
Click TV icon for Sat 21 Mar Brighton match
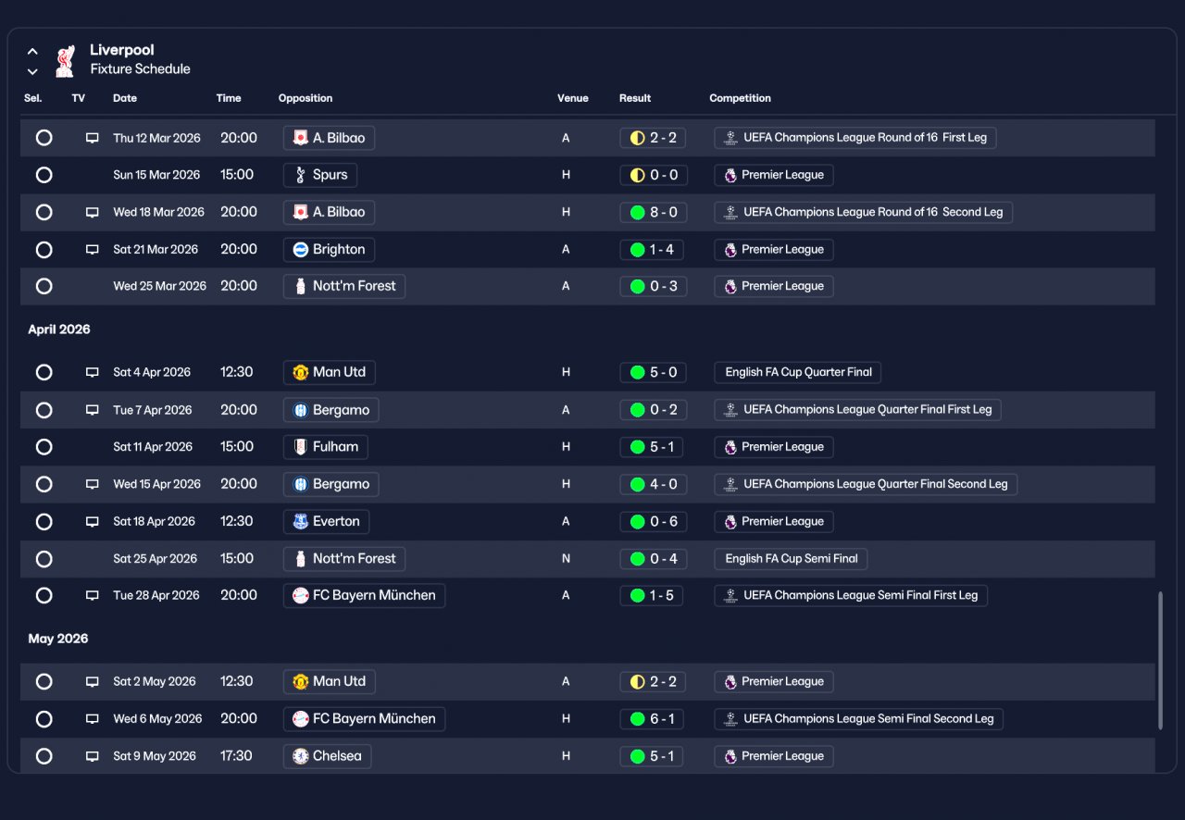pyautogui.click(x=92, y=249)
